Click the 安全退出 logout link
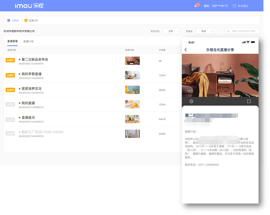Screen dimensions: 270x215 pyautogui.click(x=243, y=6)
